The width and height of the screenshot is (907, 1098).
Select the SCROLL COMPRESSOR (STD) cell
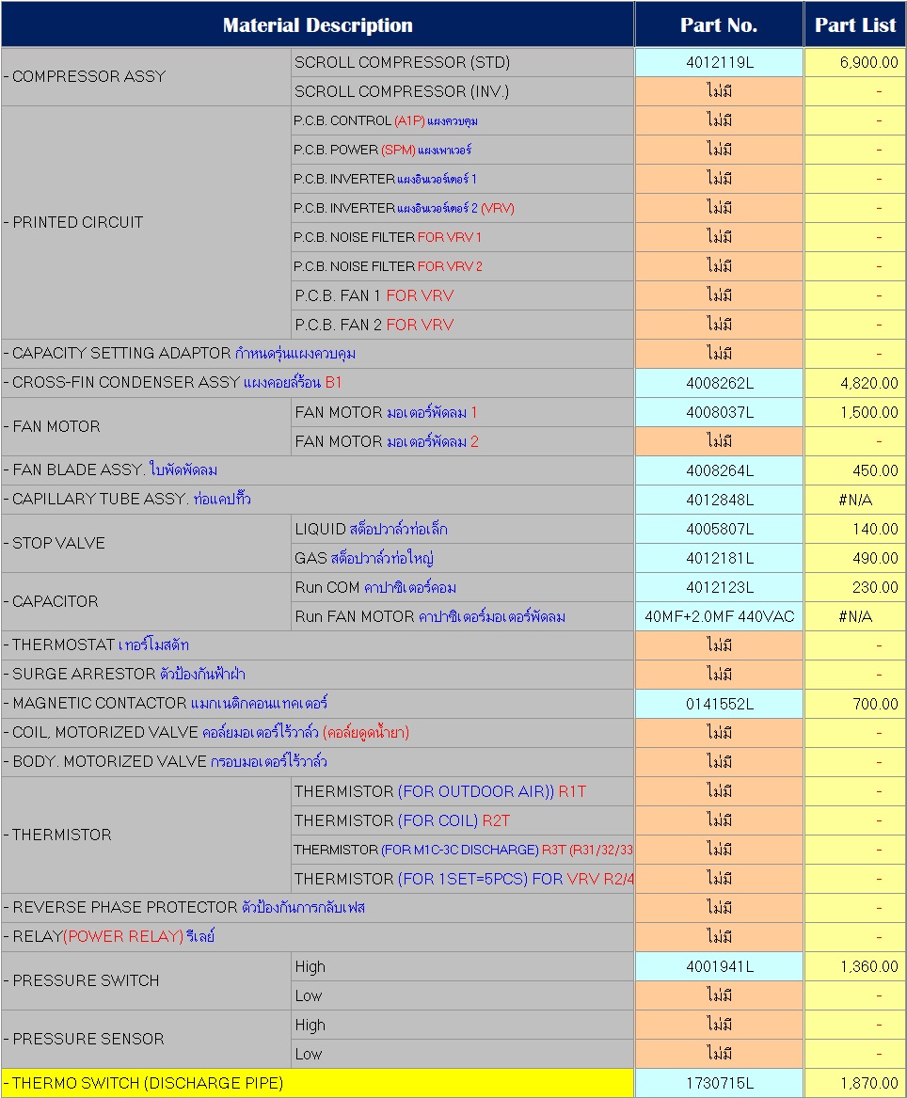[462, 62]
